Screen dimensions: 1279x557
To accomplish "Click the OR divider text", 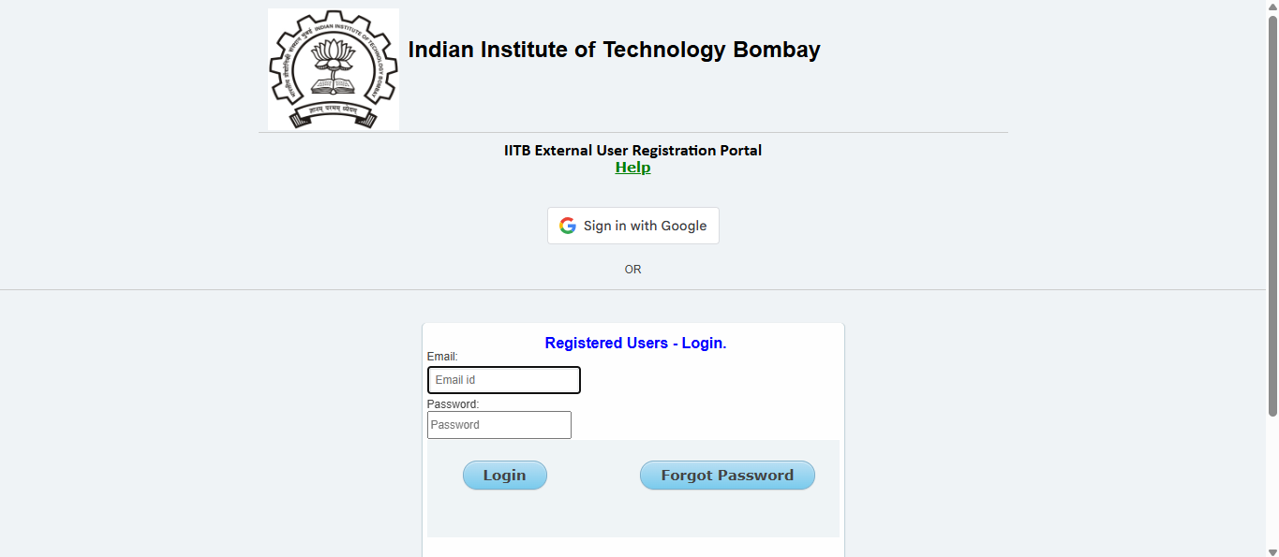I will click(x=632, y=269).
